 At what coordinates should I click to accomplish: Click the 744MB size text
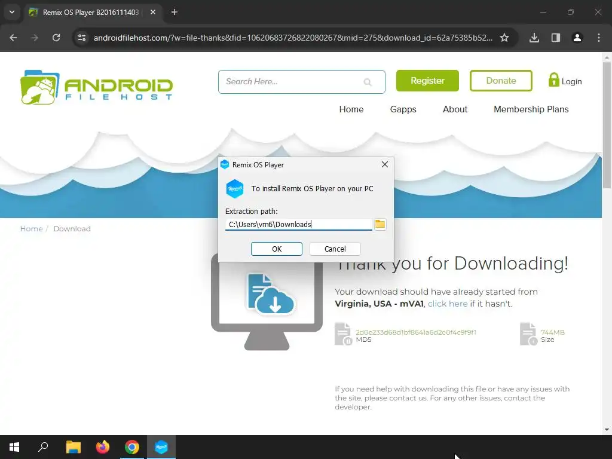[553, 332]
